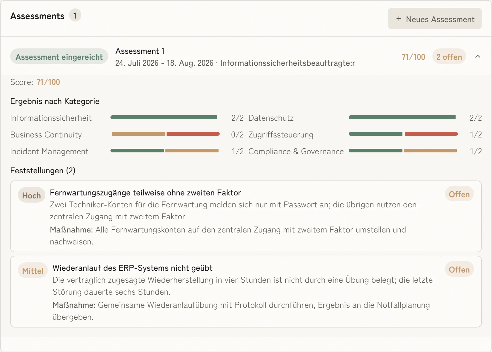Screen dimensions: 492x352
Task: Click the Informationssicherheit category label
Action: coord(51,118)
